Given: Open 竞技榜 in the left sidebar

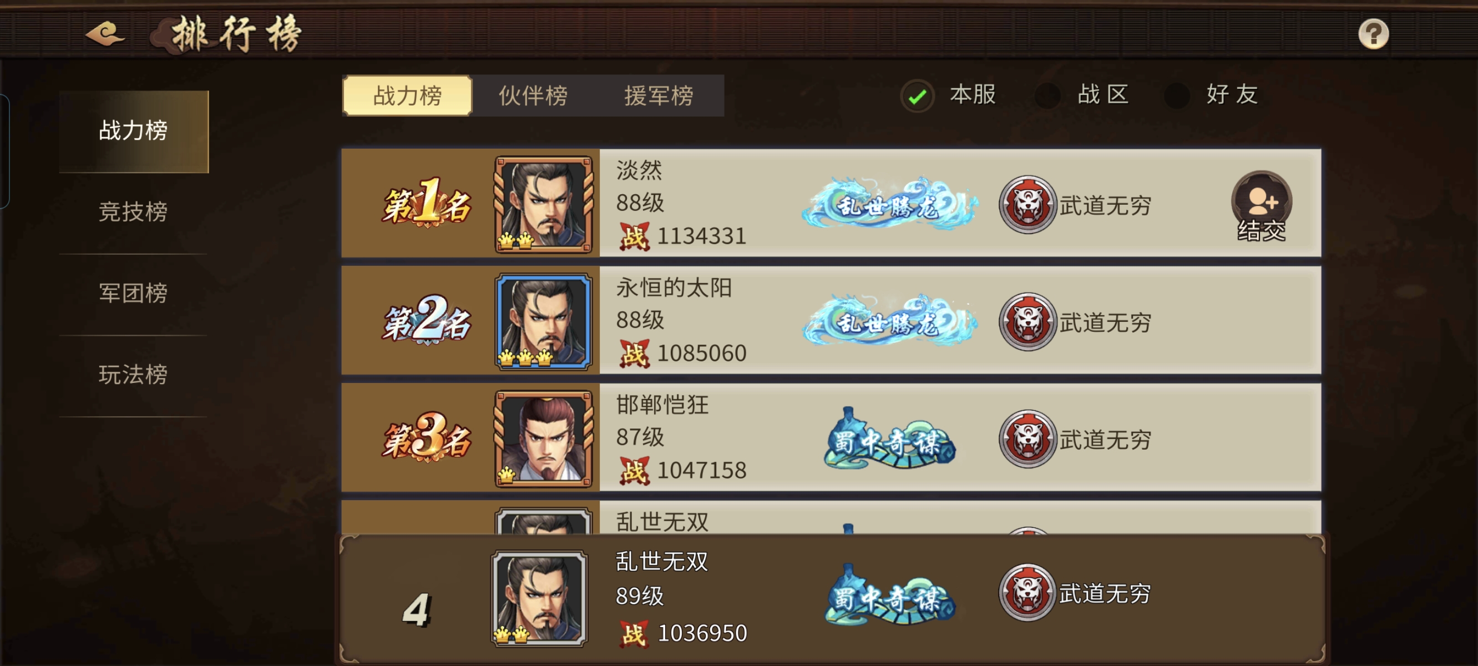Looking at the screenshot, I should [133, 212].
